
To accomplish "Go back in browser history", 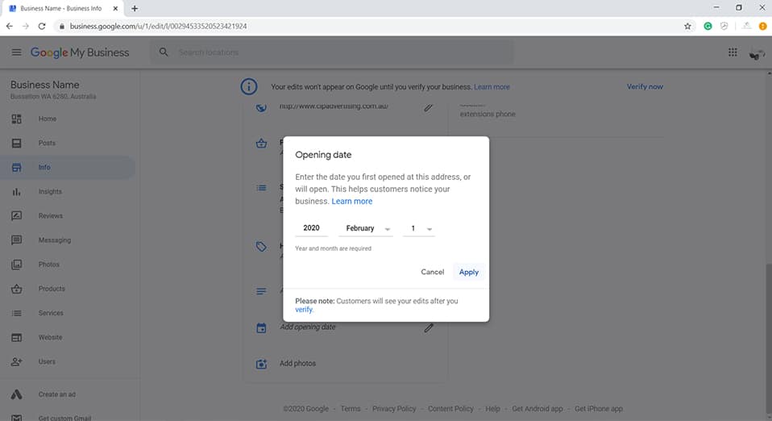I will click(10, 26).
